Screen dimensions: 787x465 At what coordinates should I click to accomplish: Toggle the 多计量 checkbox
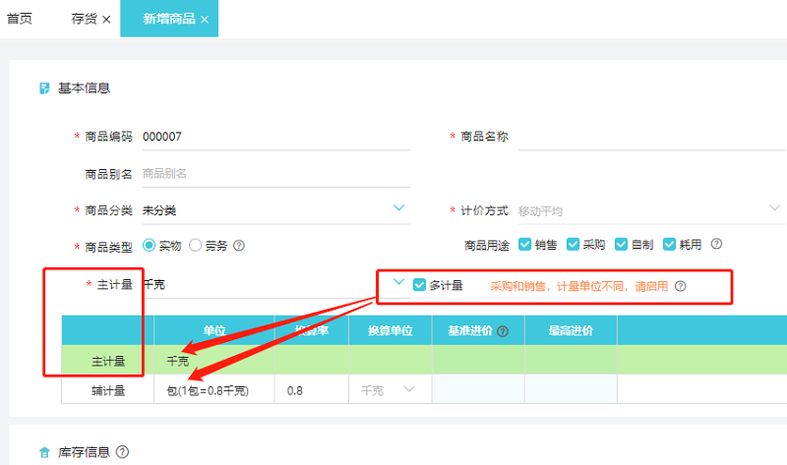420,286
